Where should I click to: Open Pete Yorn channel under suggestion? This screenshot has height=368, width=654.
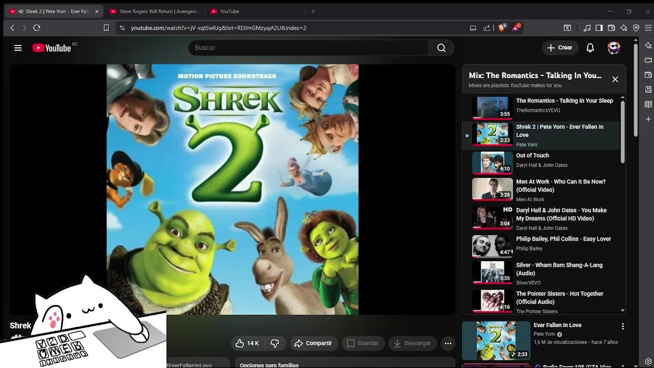[544, 334]
